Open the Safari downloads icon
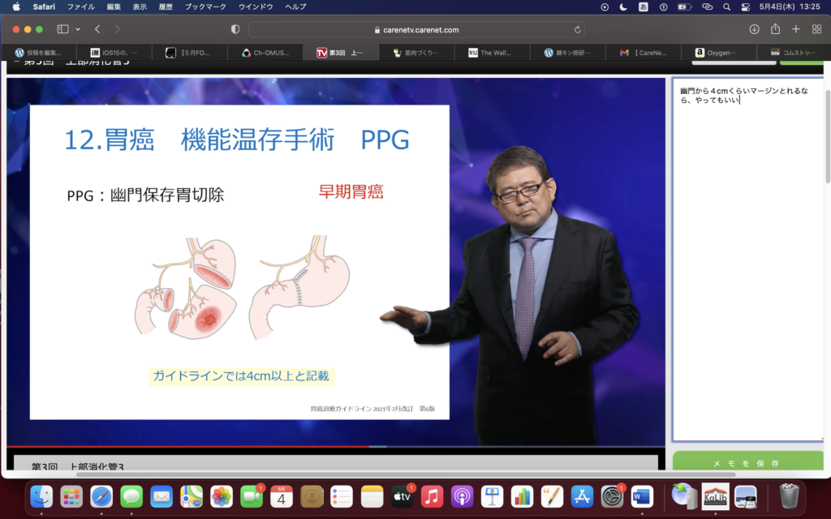Screen dimensions: 831x519 point(754,29)
